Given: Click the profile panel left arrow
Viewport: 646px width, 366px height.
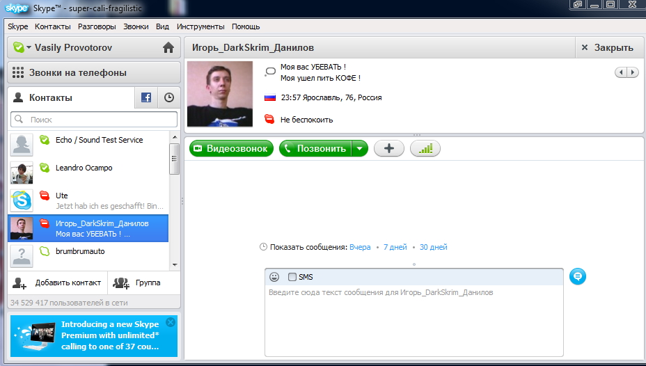Looking at the screenshot, I should point(621,72).
